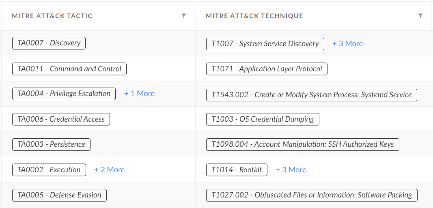
Task: Open filter for MITRE ATT&CK Tactic column
Action: point(184,16)
